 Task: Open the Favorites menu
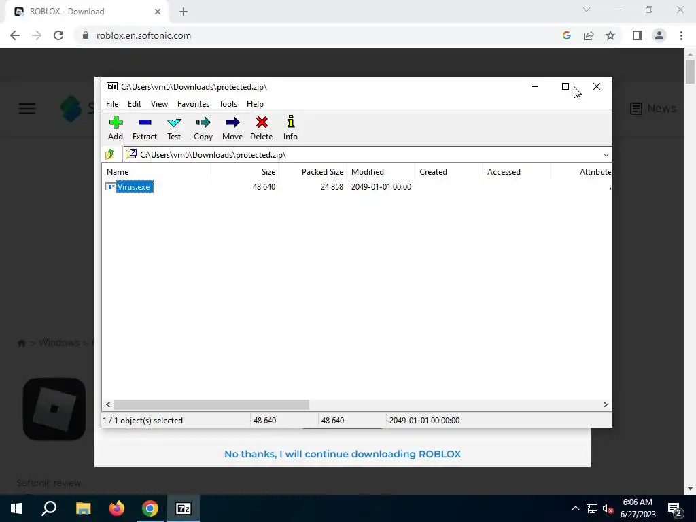[193, 104]
